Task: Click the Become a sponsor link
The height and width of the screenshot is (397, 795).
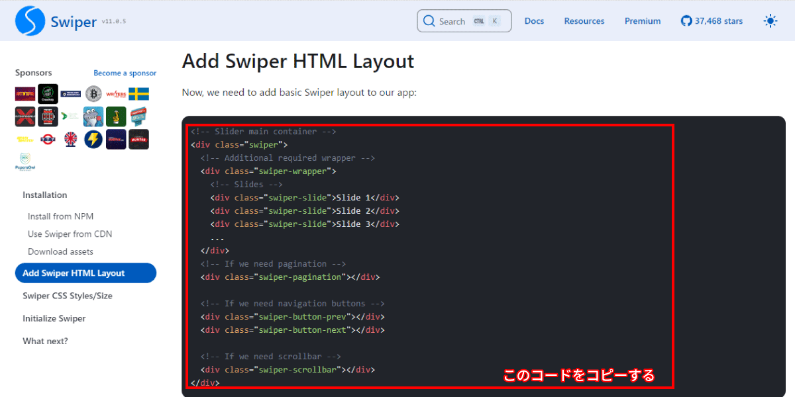Action: (125, 73)
